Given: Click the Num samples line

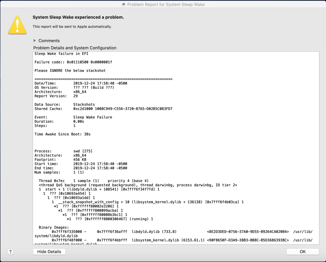Looking at the screenshot, I should (x=59, y=173).
